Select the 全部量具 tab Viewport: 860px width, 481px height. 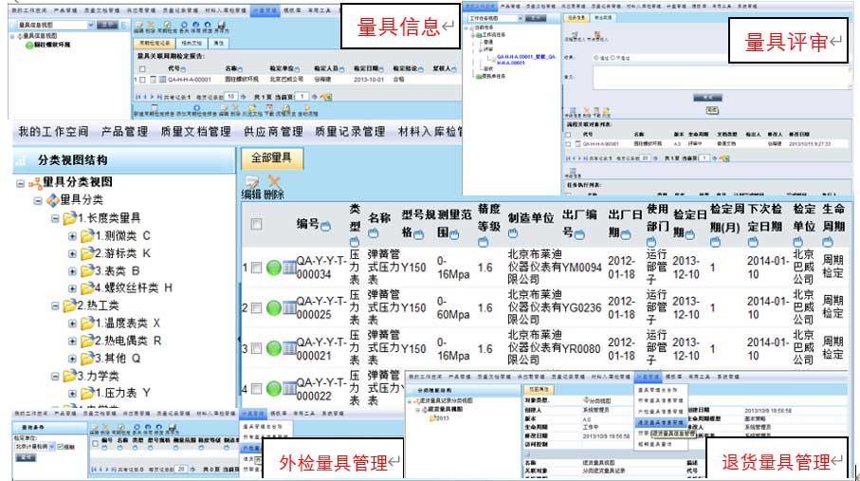point(271,158)
